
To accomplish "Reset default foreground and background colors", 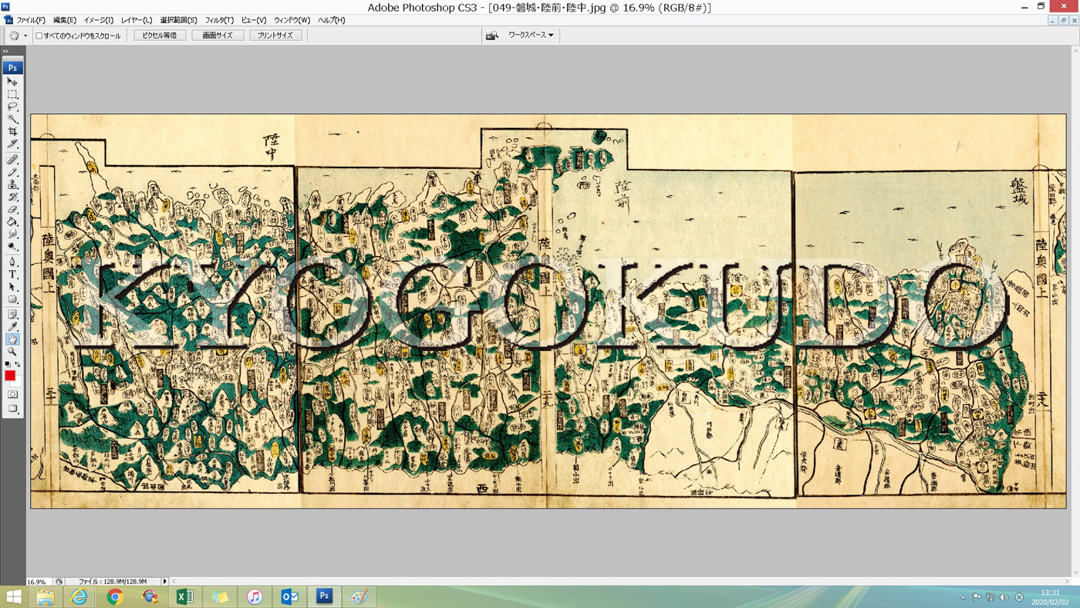I will (8, 364).
